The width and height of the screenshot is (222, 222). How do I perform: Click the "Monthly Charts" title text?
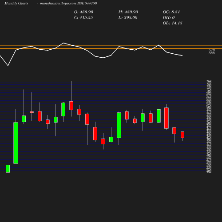point(16,3)
